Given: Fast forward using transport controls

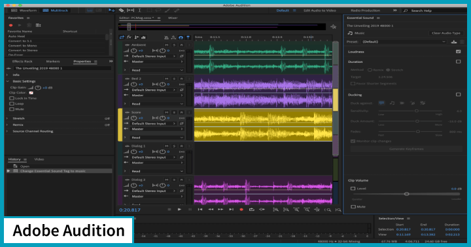Looking at the screenshot, I should click(220, 210).
